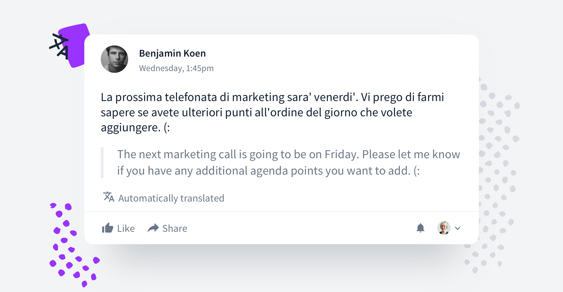Click the Automatically translated label
The image size is (563, 292).
(171, 198)
